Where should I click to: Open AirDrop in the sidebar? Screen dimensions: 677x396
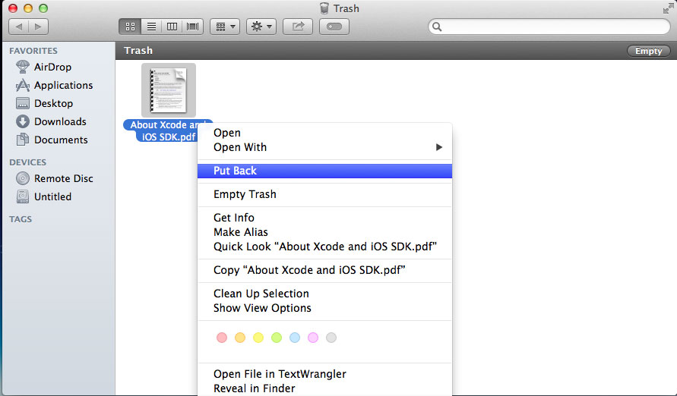tap(52, 67)
